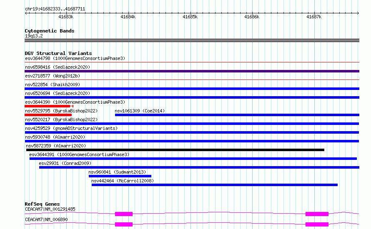This screenshot has width=371, height=229.
Task: Open variant nsv5520217 (ByrskaBishop2022)
Action: [61, 119]
